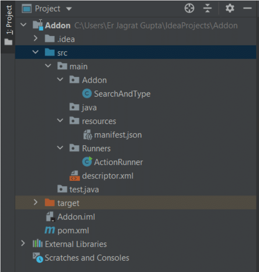Click the main folder icon
259x272 pixels.
[62, 66]
